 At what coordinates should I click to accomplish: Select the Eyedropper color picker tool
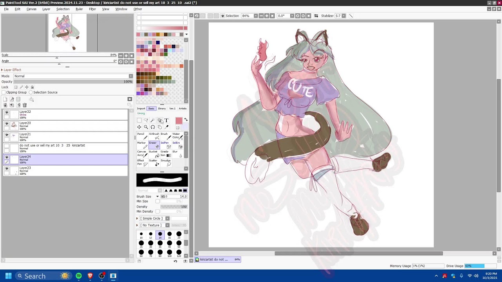pyautogui.click(x=166, y=127)
